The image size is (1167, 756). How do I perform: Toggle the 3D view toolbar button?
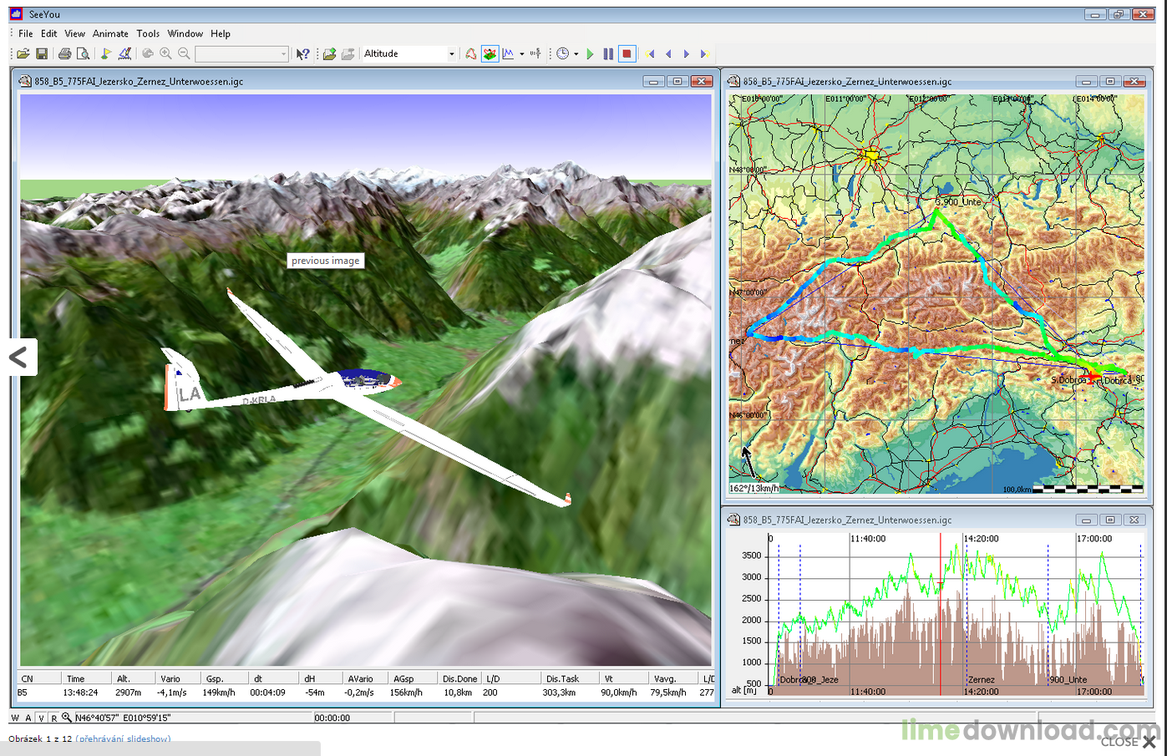pos(490,53)
